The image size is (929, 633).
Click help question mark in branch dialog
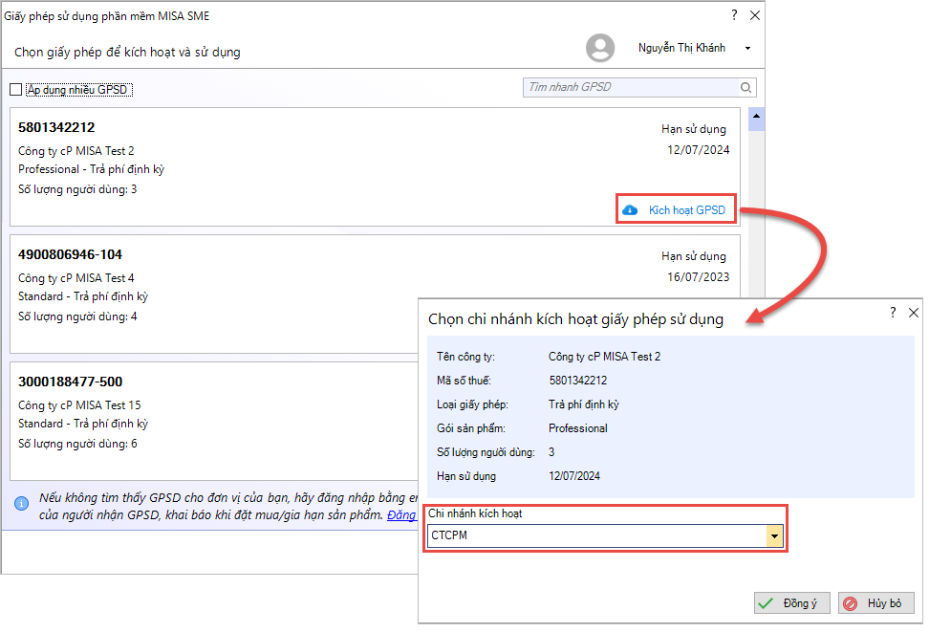pos(893,313)
